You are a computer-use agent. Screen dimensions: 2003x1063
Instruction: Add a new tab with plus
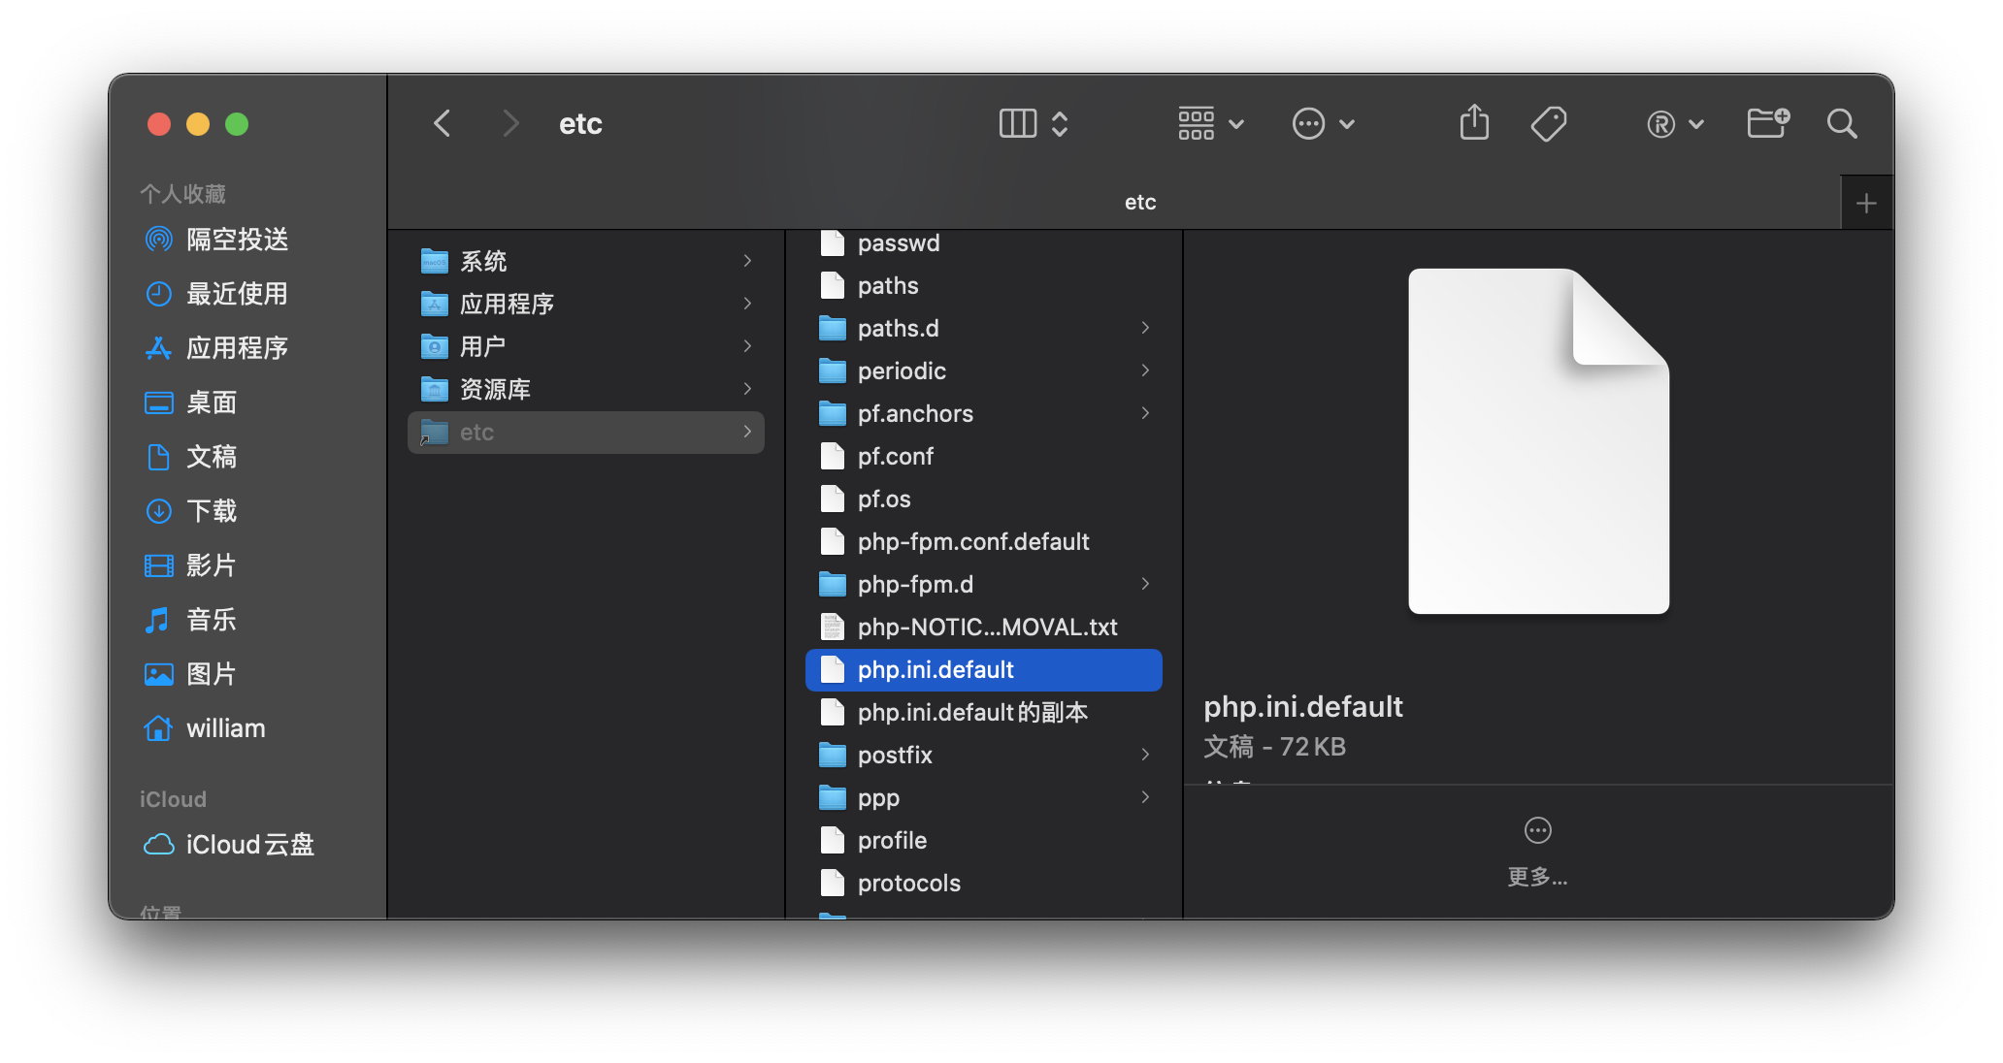pos(1866,203)
